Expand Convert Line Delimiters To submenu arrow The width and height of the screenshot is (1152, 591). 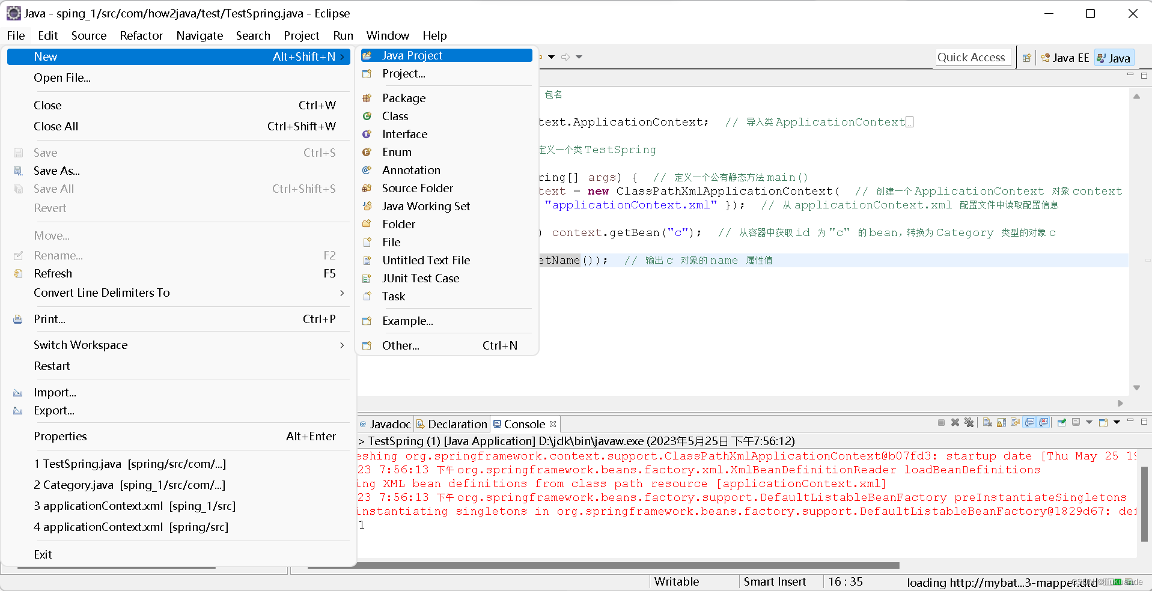coord(342,292)
